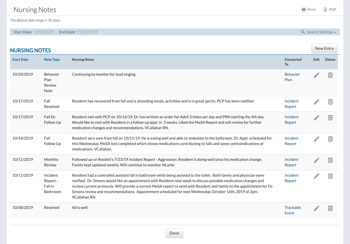Click the pencil edit icon for the Behavior Plan Review Note

click(x=316, y=75)
